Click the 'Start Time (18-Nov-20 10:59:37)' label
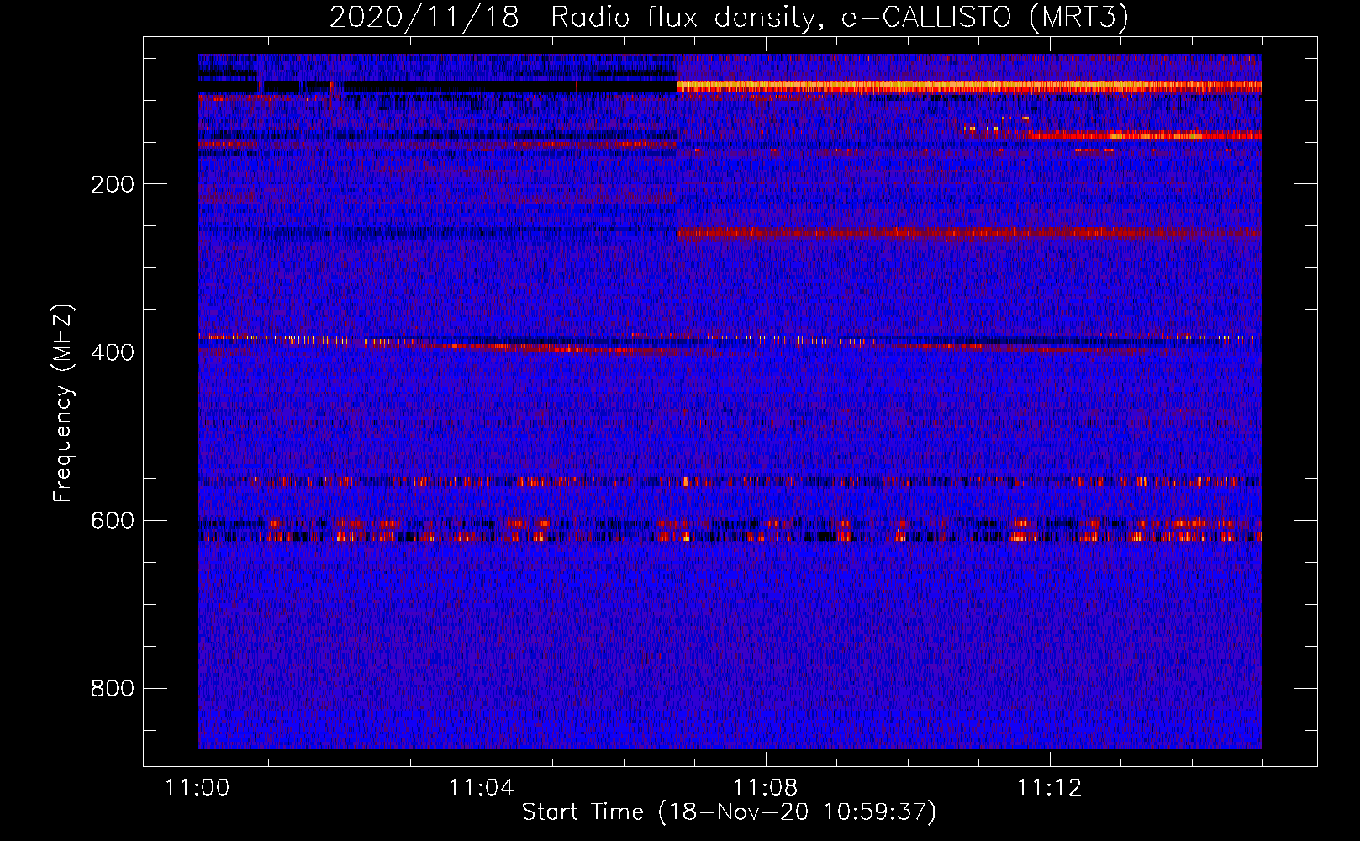The image size is (1360, 841). pos(729,812)
